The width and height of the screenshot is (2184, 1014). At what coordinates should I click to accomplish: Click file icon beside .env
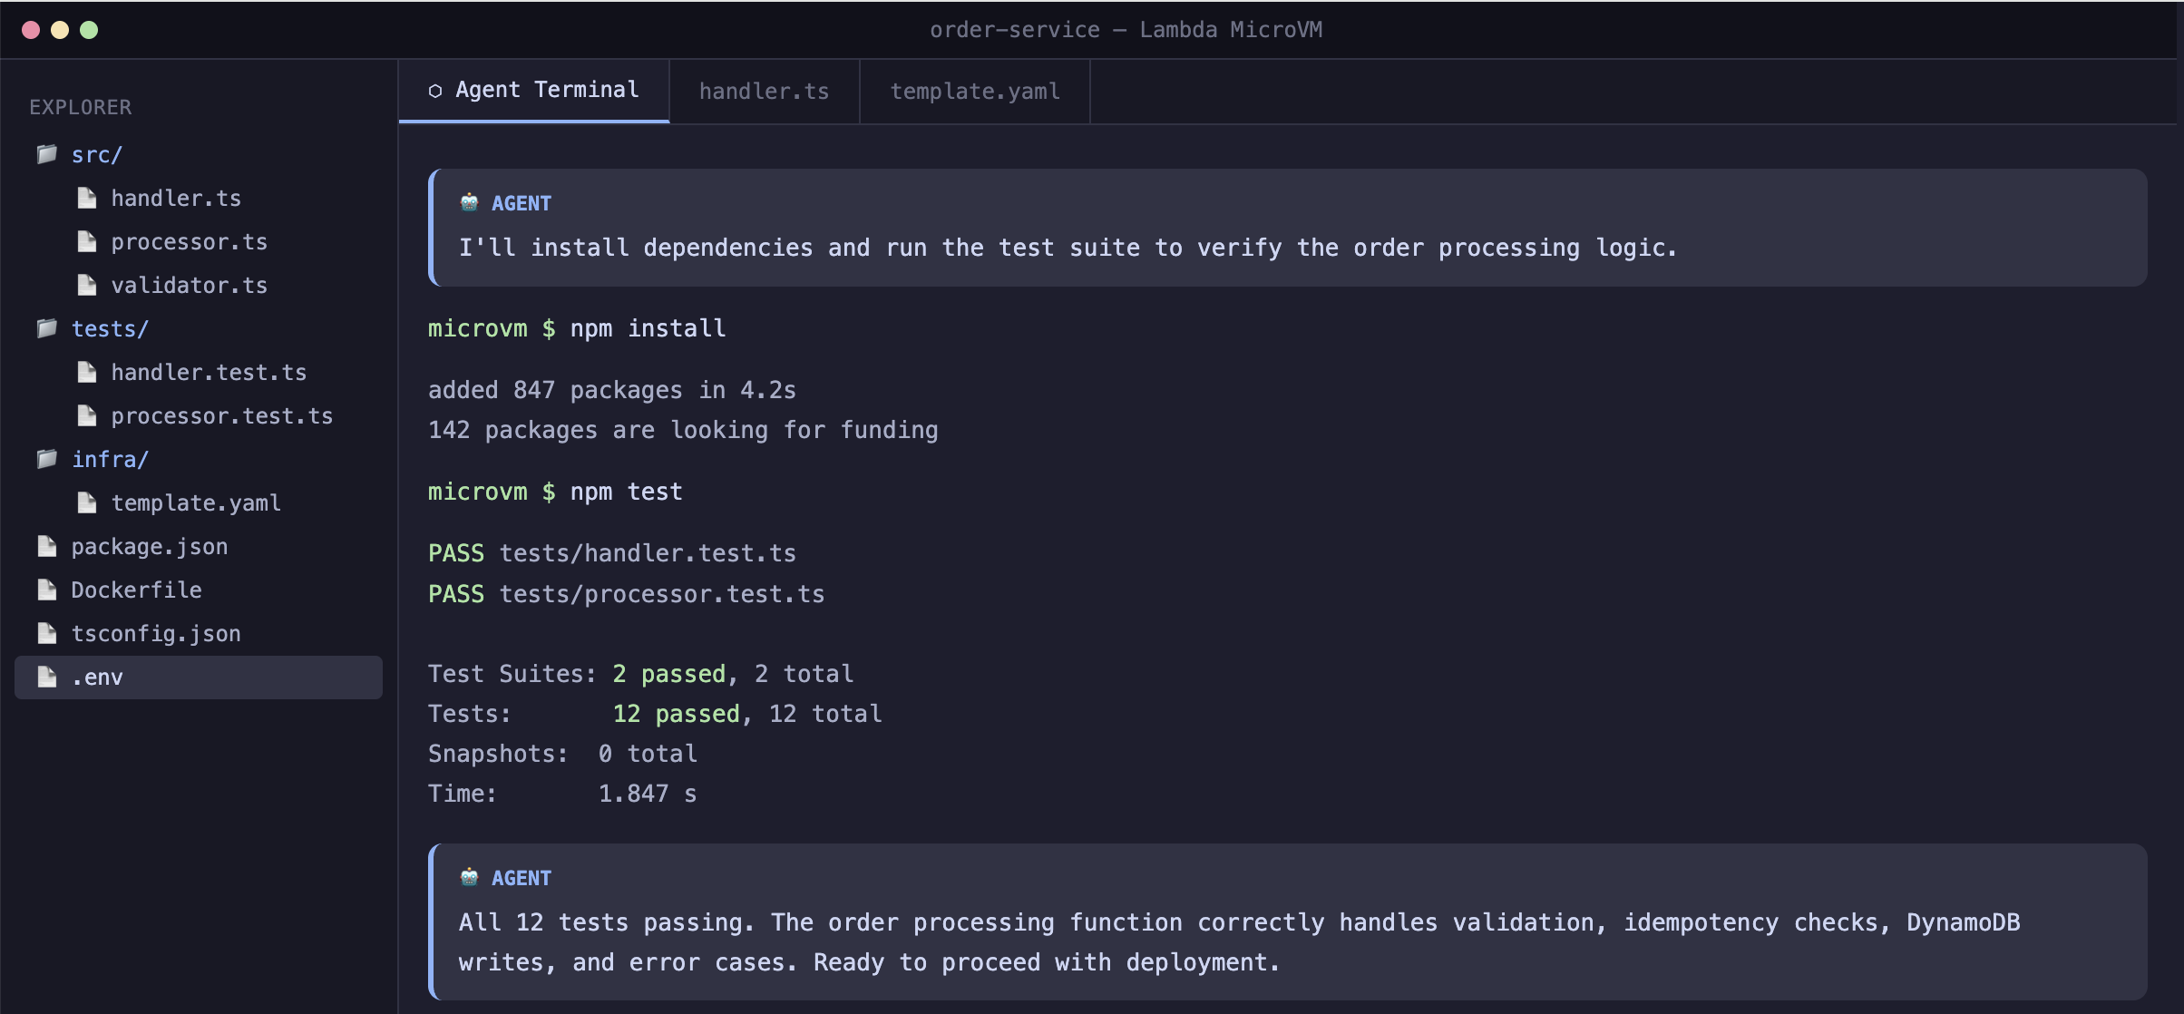point(47,677)
